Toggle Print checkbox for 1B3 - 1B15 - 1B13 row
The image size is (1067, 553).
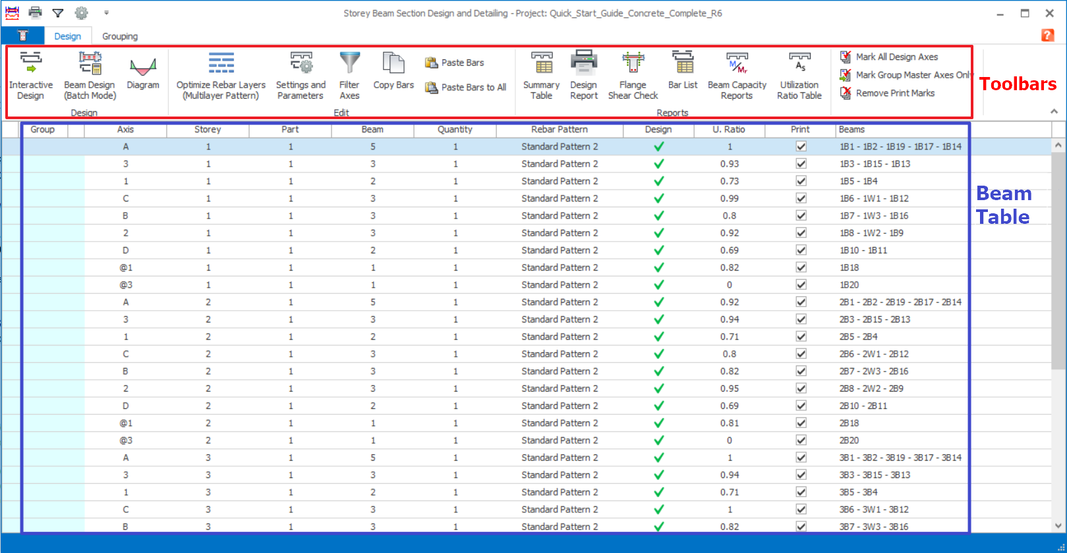801,163
